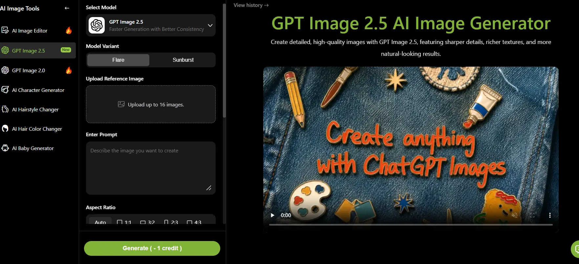The height and width of the screenshot is (264, 579).
Task: Collapse the AI Image Tools sidebar arrow
Action: coord(67,8)
